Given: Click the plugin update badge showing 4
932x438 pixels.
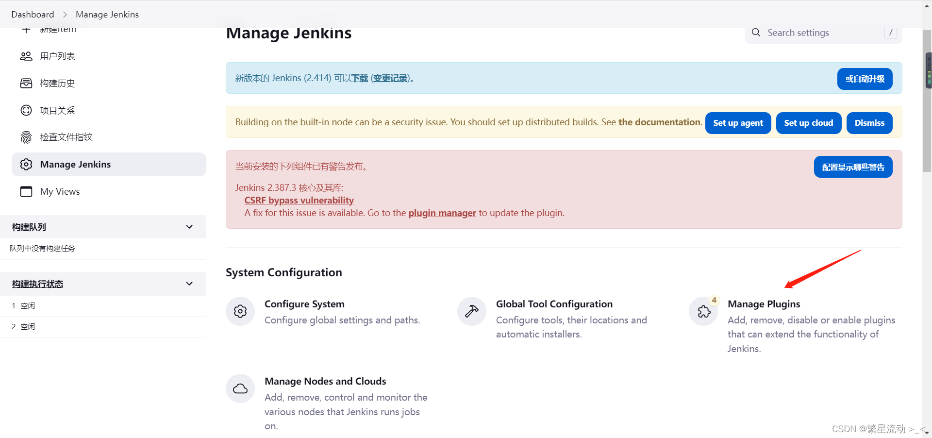Looking at the screenshot, I should [714, 300].
